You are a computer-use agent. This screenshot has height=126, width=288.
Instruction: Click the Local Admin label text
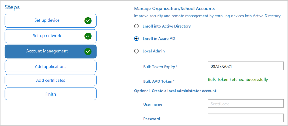point(154,51)
